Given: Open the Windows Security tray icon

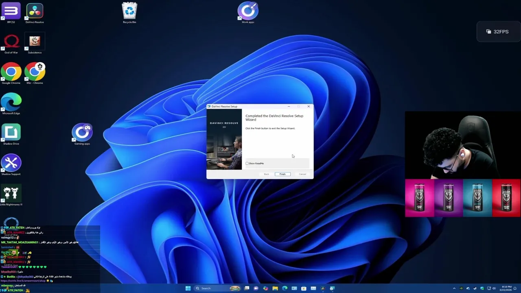Looking at the screenshot, I should [x=482, y=289].
